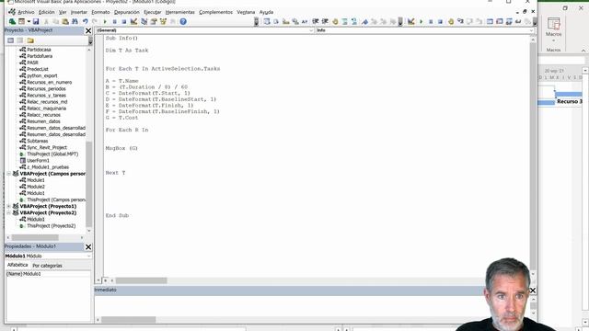Switch to the Alfabética properties tab
589x331 pixels.
coord(17,265)
